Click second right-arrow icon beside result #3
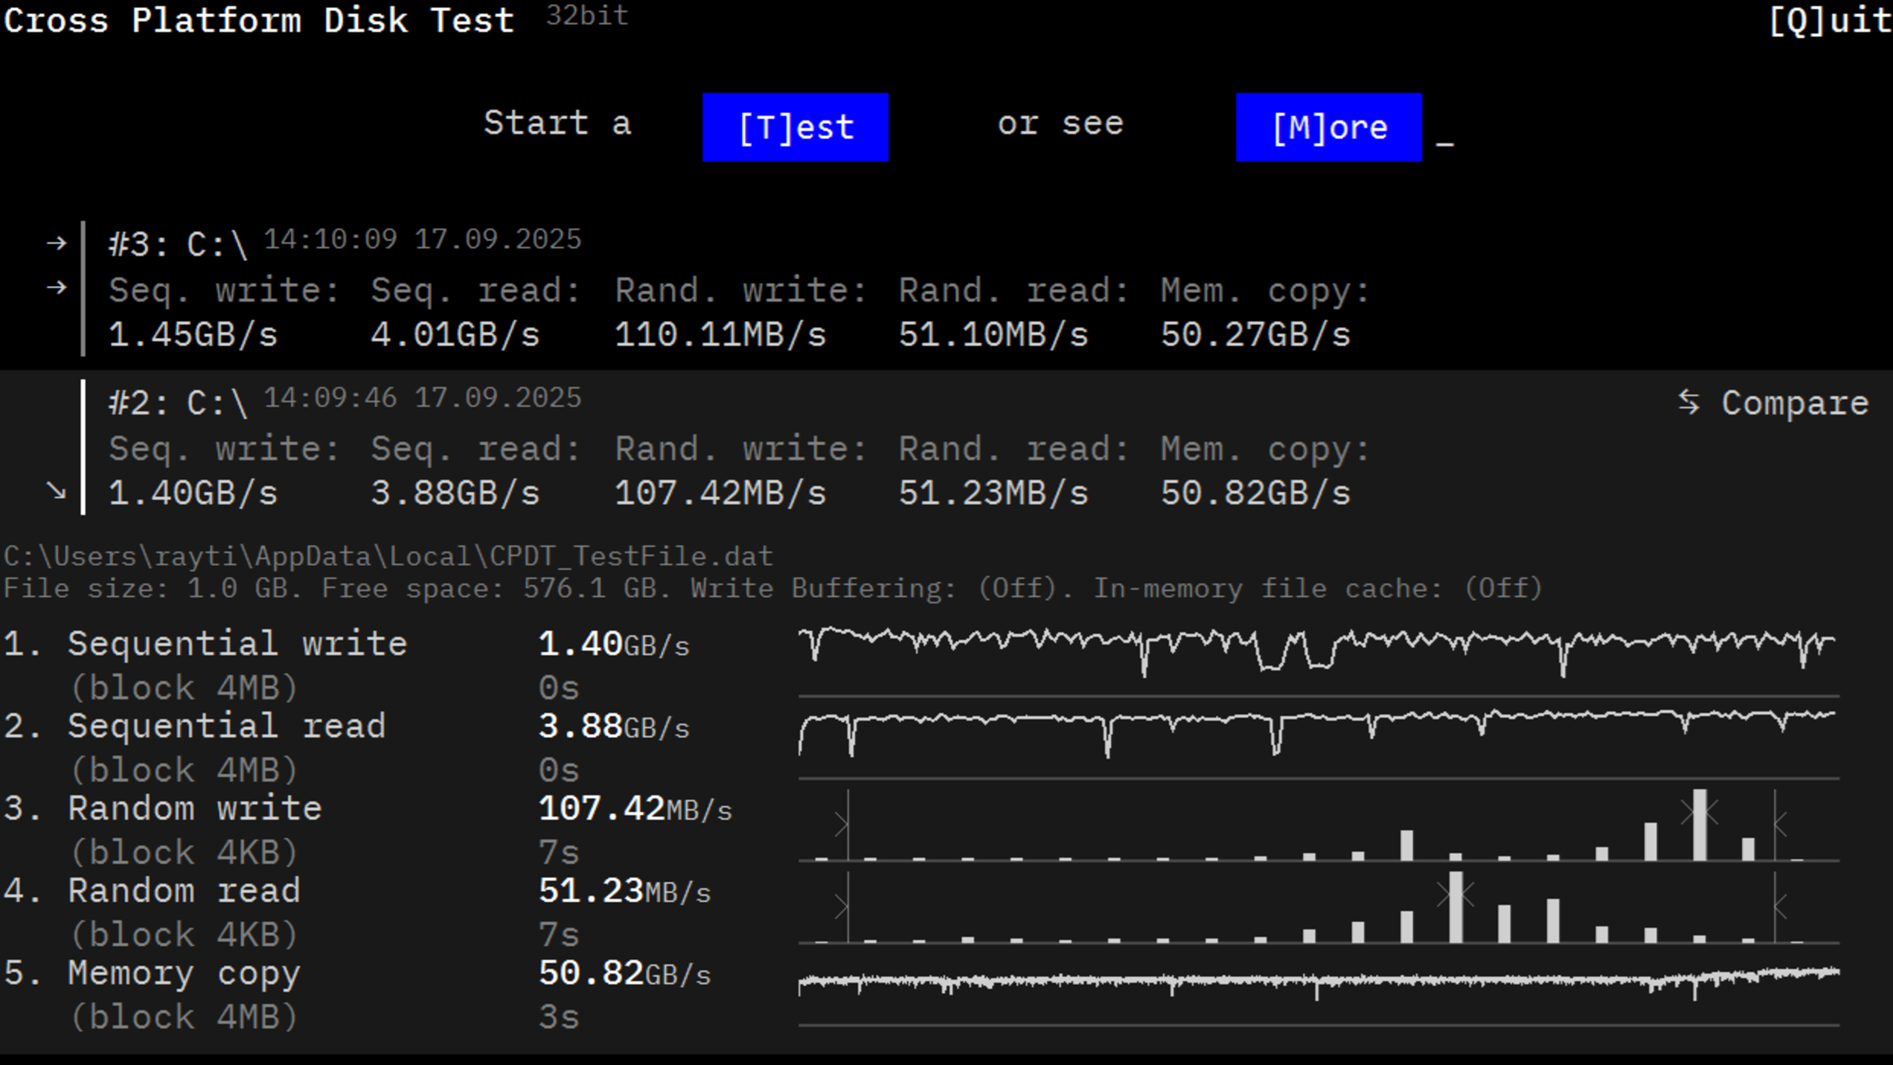Image resolution: width=1893 pixels, height=1065 pixels. (57, 287)
